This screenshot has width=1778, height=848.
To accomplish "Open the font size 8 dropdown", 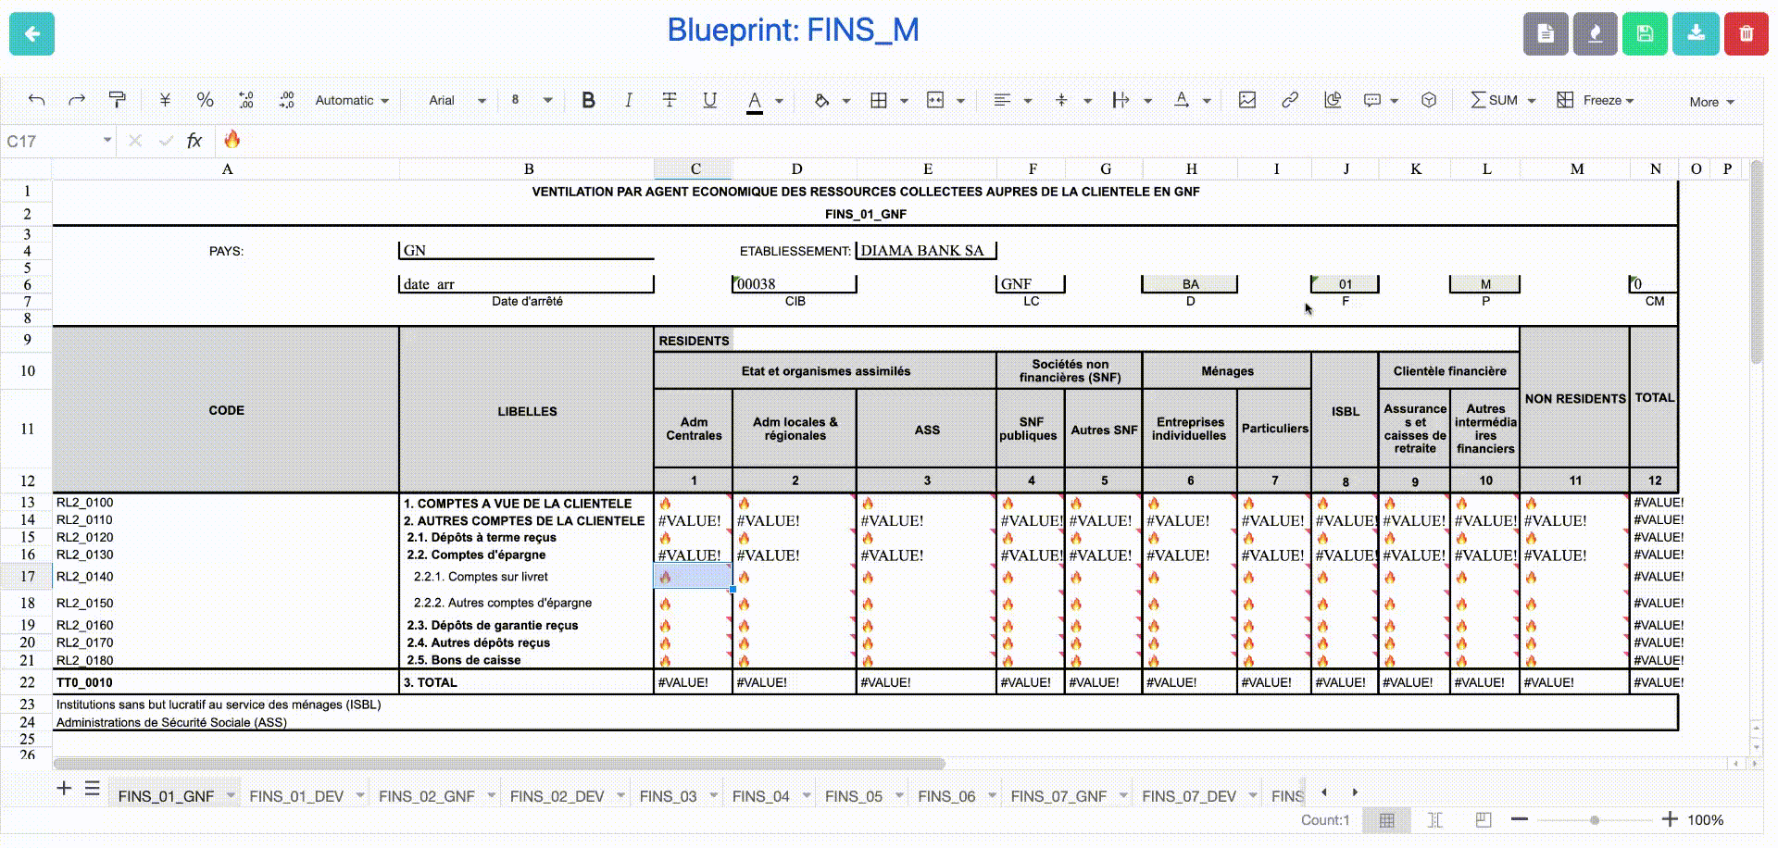I will coord(532,100).
